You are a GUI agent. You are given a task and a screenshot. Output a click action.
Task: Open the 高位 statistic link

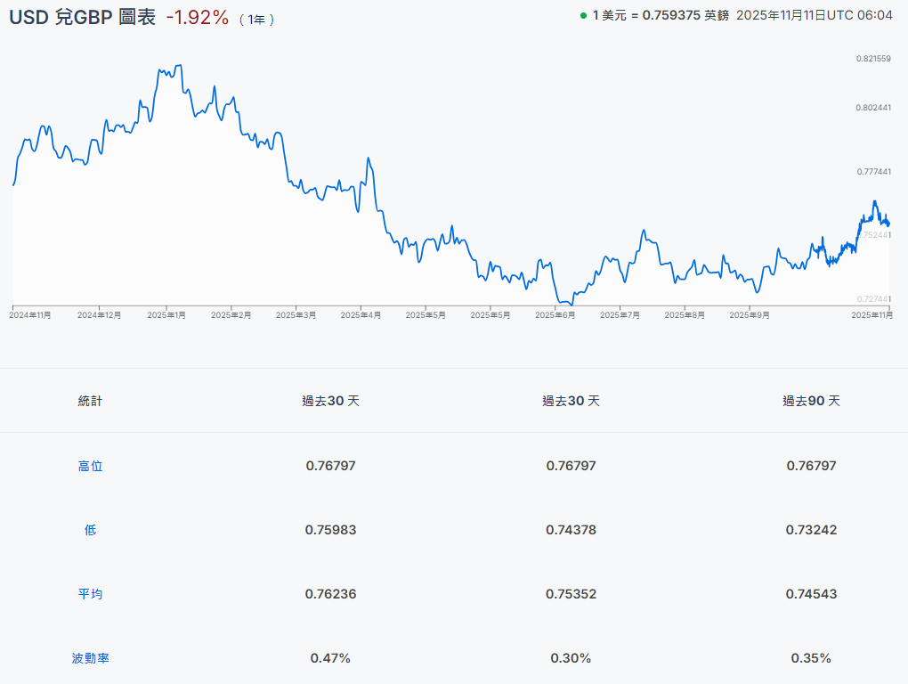[90, 466]
